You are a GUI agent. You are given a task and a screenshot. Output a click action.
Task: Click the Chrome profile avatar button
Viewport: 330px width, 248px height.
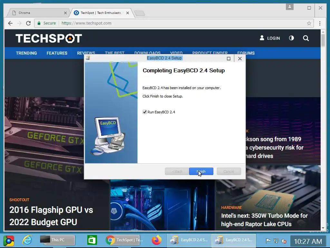point(290,7)
